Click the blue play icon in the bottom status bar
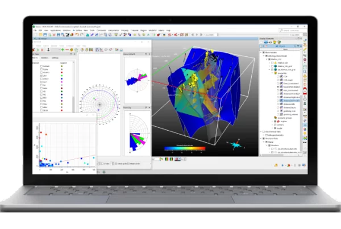The width and height of the screenshot is (341, 229). (x=282, y=165)
